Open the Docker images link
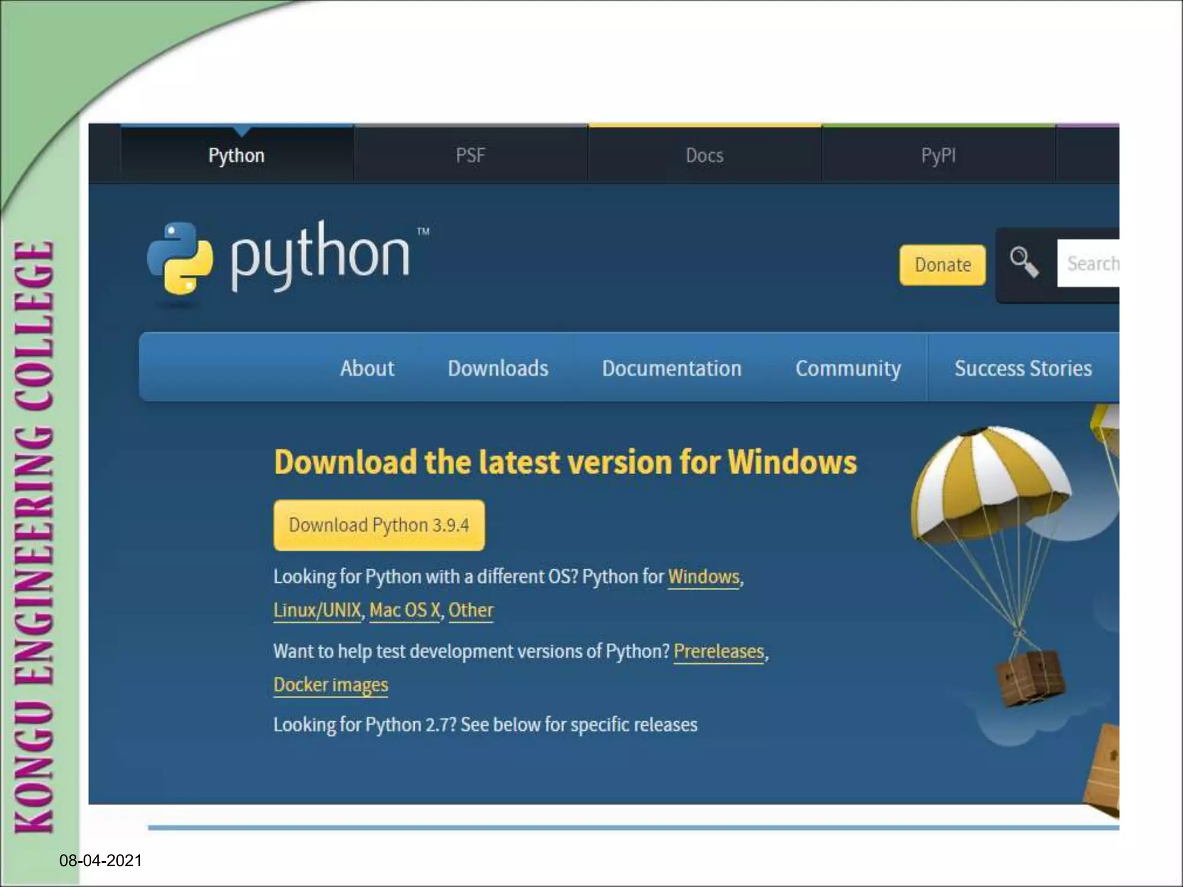 330,685
